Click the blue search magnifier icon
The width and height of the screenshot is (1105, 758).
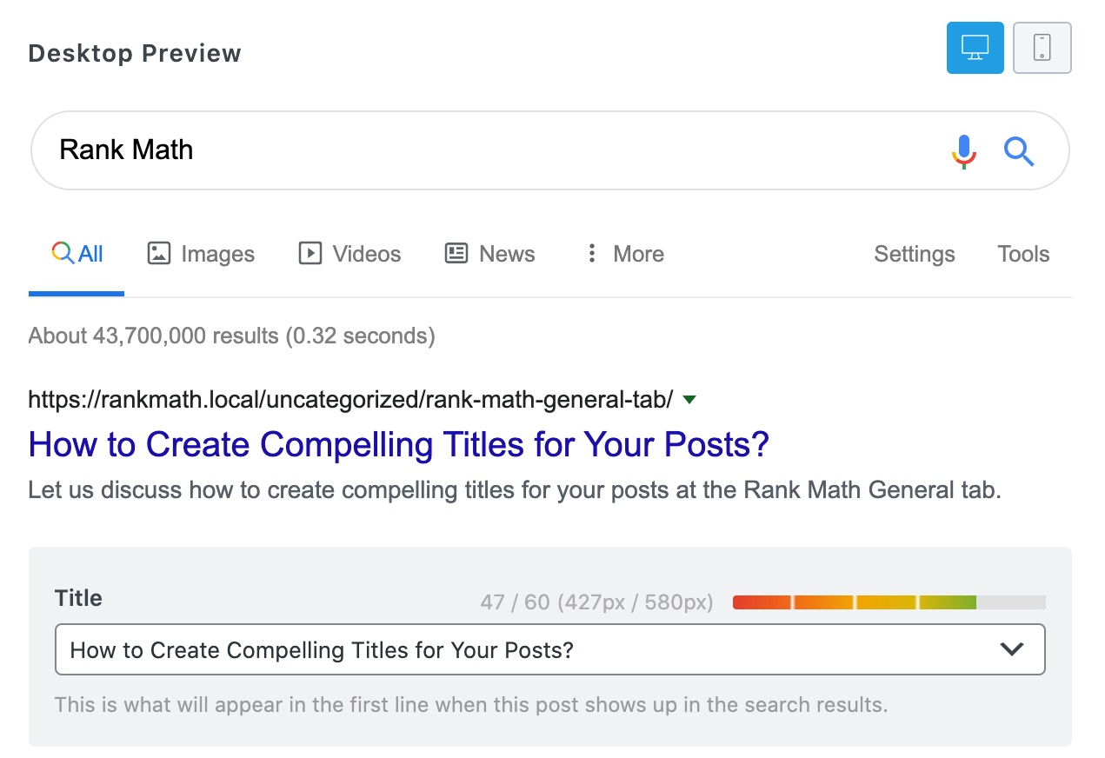pyautogui.click(x=1019, y=151)
